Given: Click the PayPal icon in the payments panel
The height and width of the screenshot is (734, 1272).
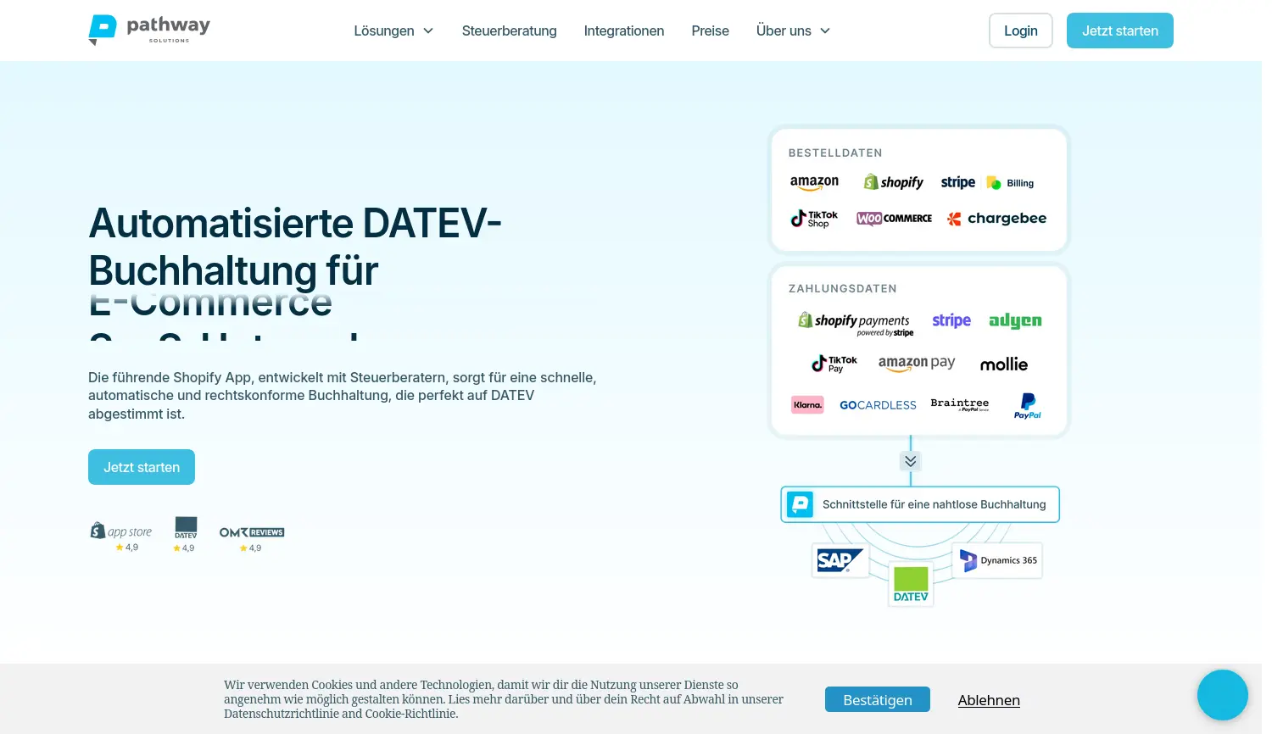Looking at the screenshot, I should pyautogui.click(x=1027, y=405).
